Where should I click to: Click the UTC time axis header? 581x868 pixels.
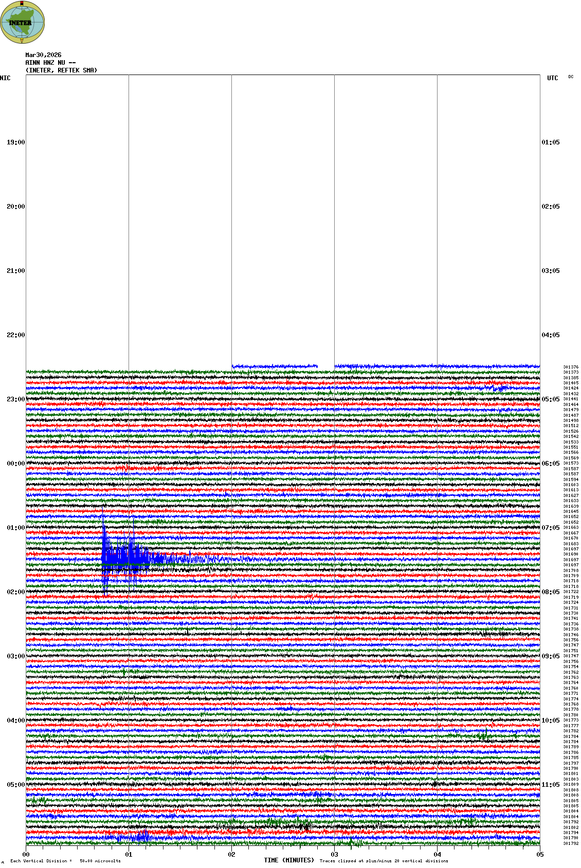coord(552,78)
